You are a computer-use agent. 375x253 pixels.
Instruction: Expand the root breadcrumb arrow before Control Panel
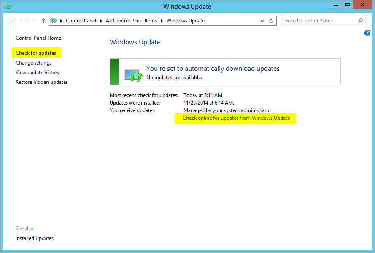tap(61, 21)
